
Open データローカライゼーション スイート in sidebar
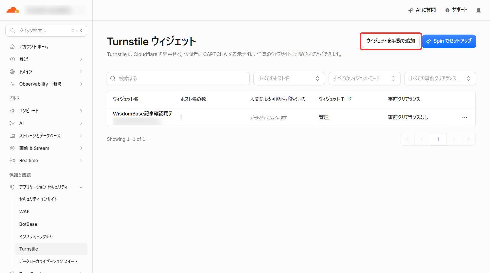(48, 261)
